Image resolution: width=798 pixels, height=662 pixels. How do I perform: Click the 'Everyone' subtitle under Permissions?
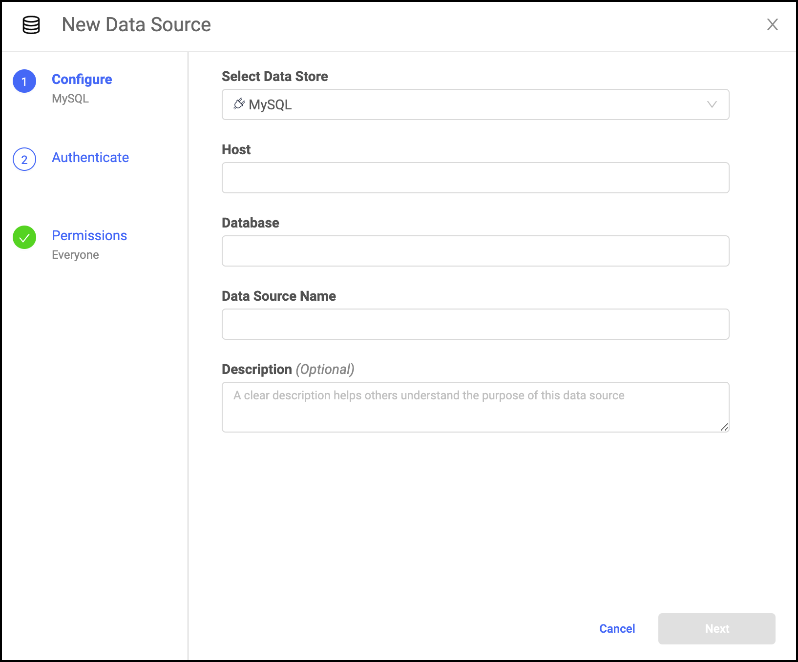pyautogui.click(x=75, y=255)
